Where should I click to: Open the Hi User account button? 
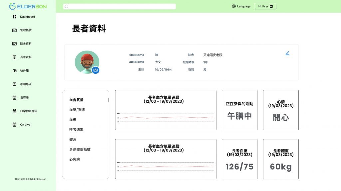265,6
